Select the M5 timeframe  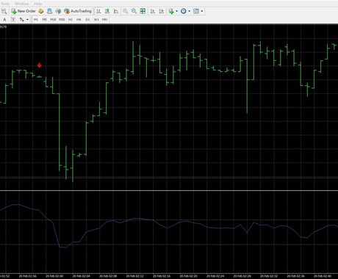click(44, 20)
